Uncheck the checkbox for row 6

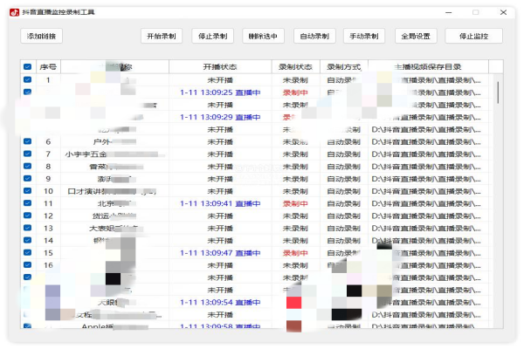[27, 141]
